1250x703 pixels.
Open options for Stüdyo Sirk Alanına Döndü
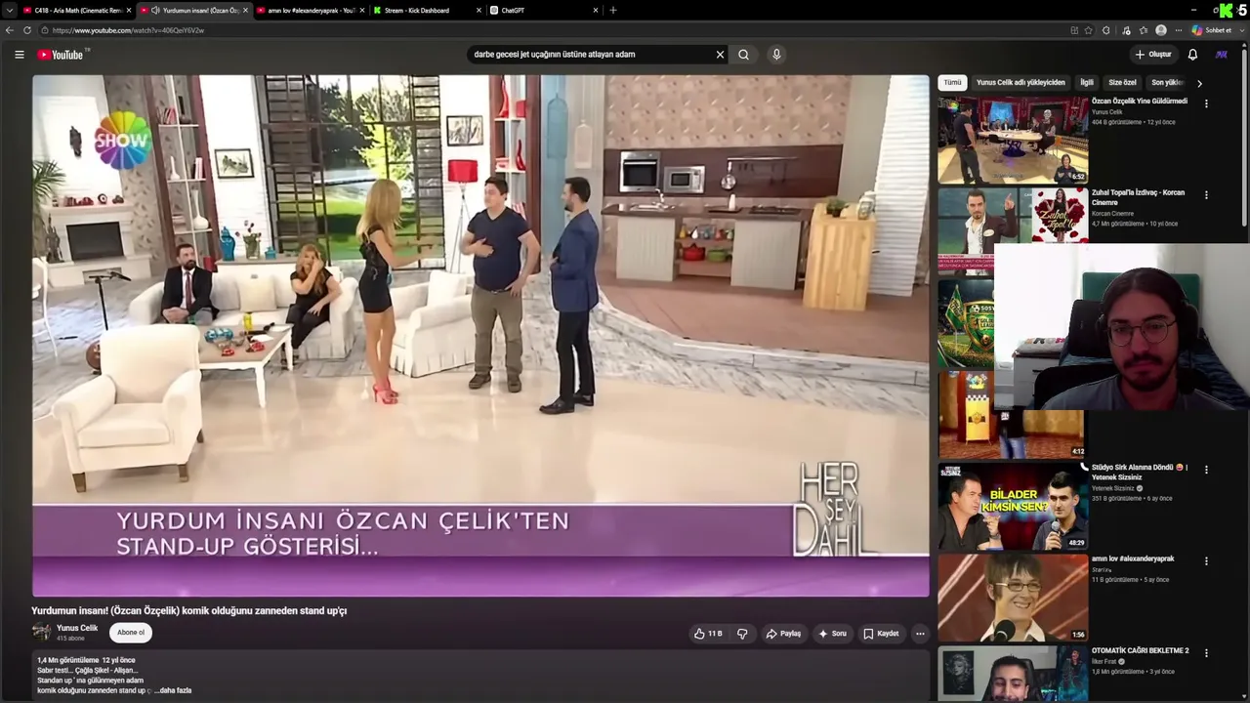1206,470
